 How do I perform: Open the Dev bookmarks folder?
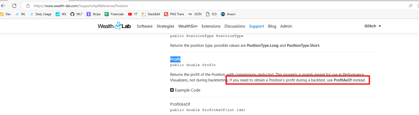tap(6, 14)
